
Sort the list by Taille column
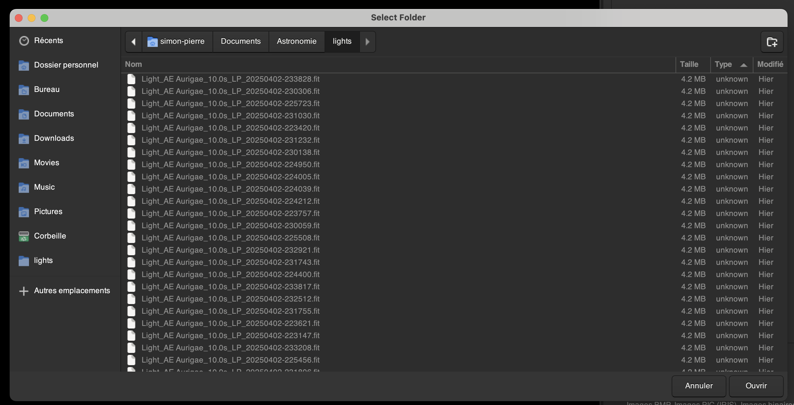click(x=689, y=64)
